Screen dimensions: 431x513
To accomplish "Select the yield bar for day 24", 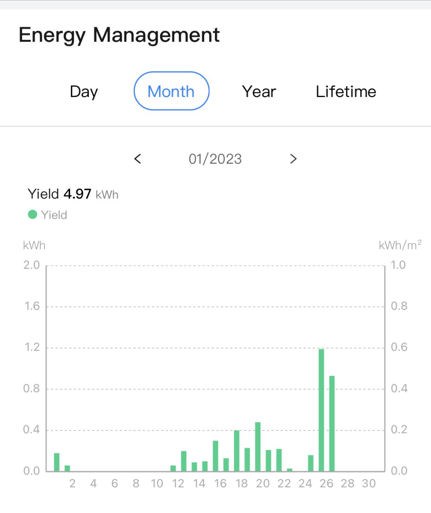I will tap(311, 463).
